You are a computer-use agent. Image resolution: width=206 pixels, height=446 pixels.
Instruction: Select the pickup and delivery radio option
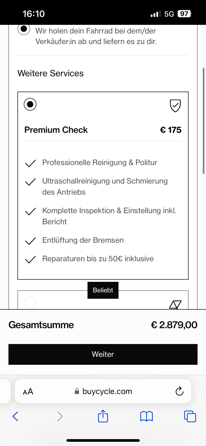24,29
